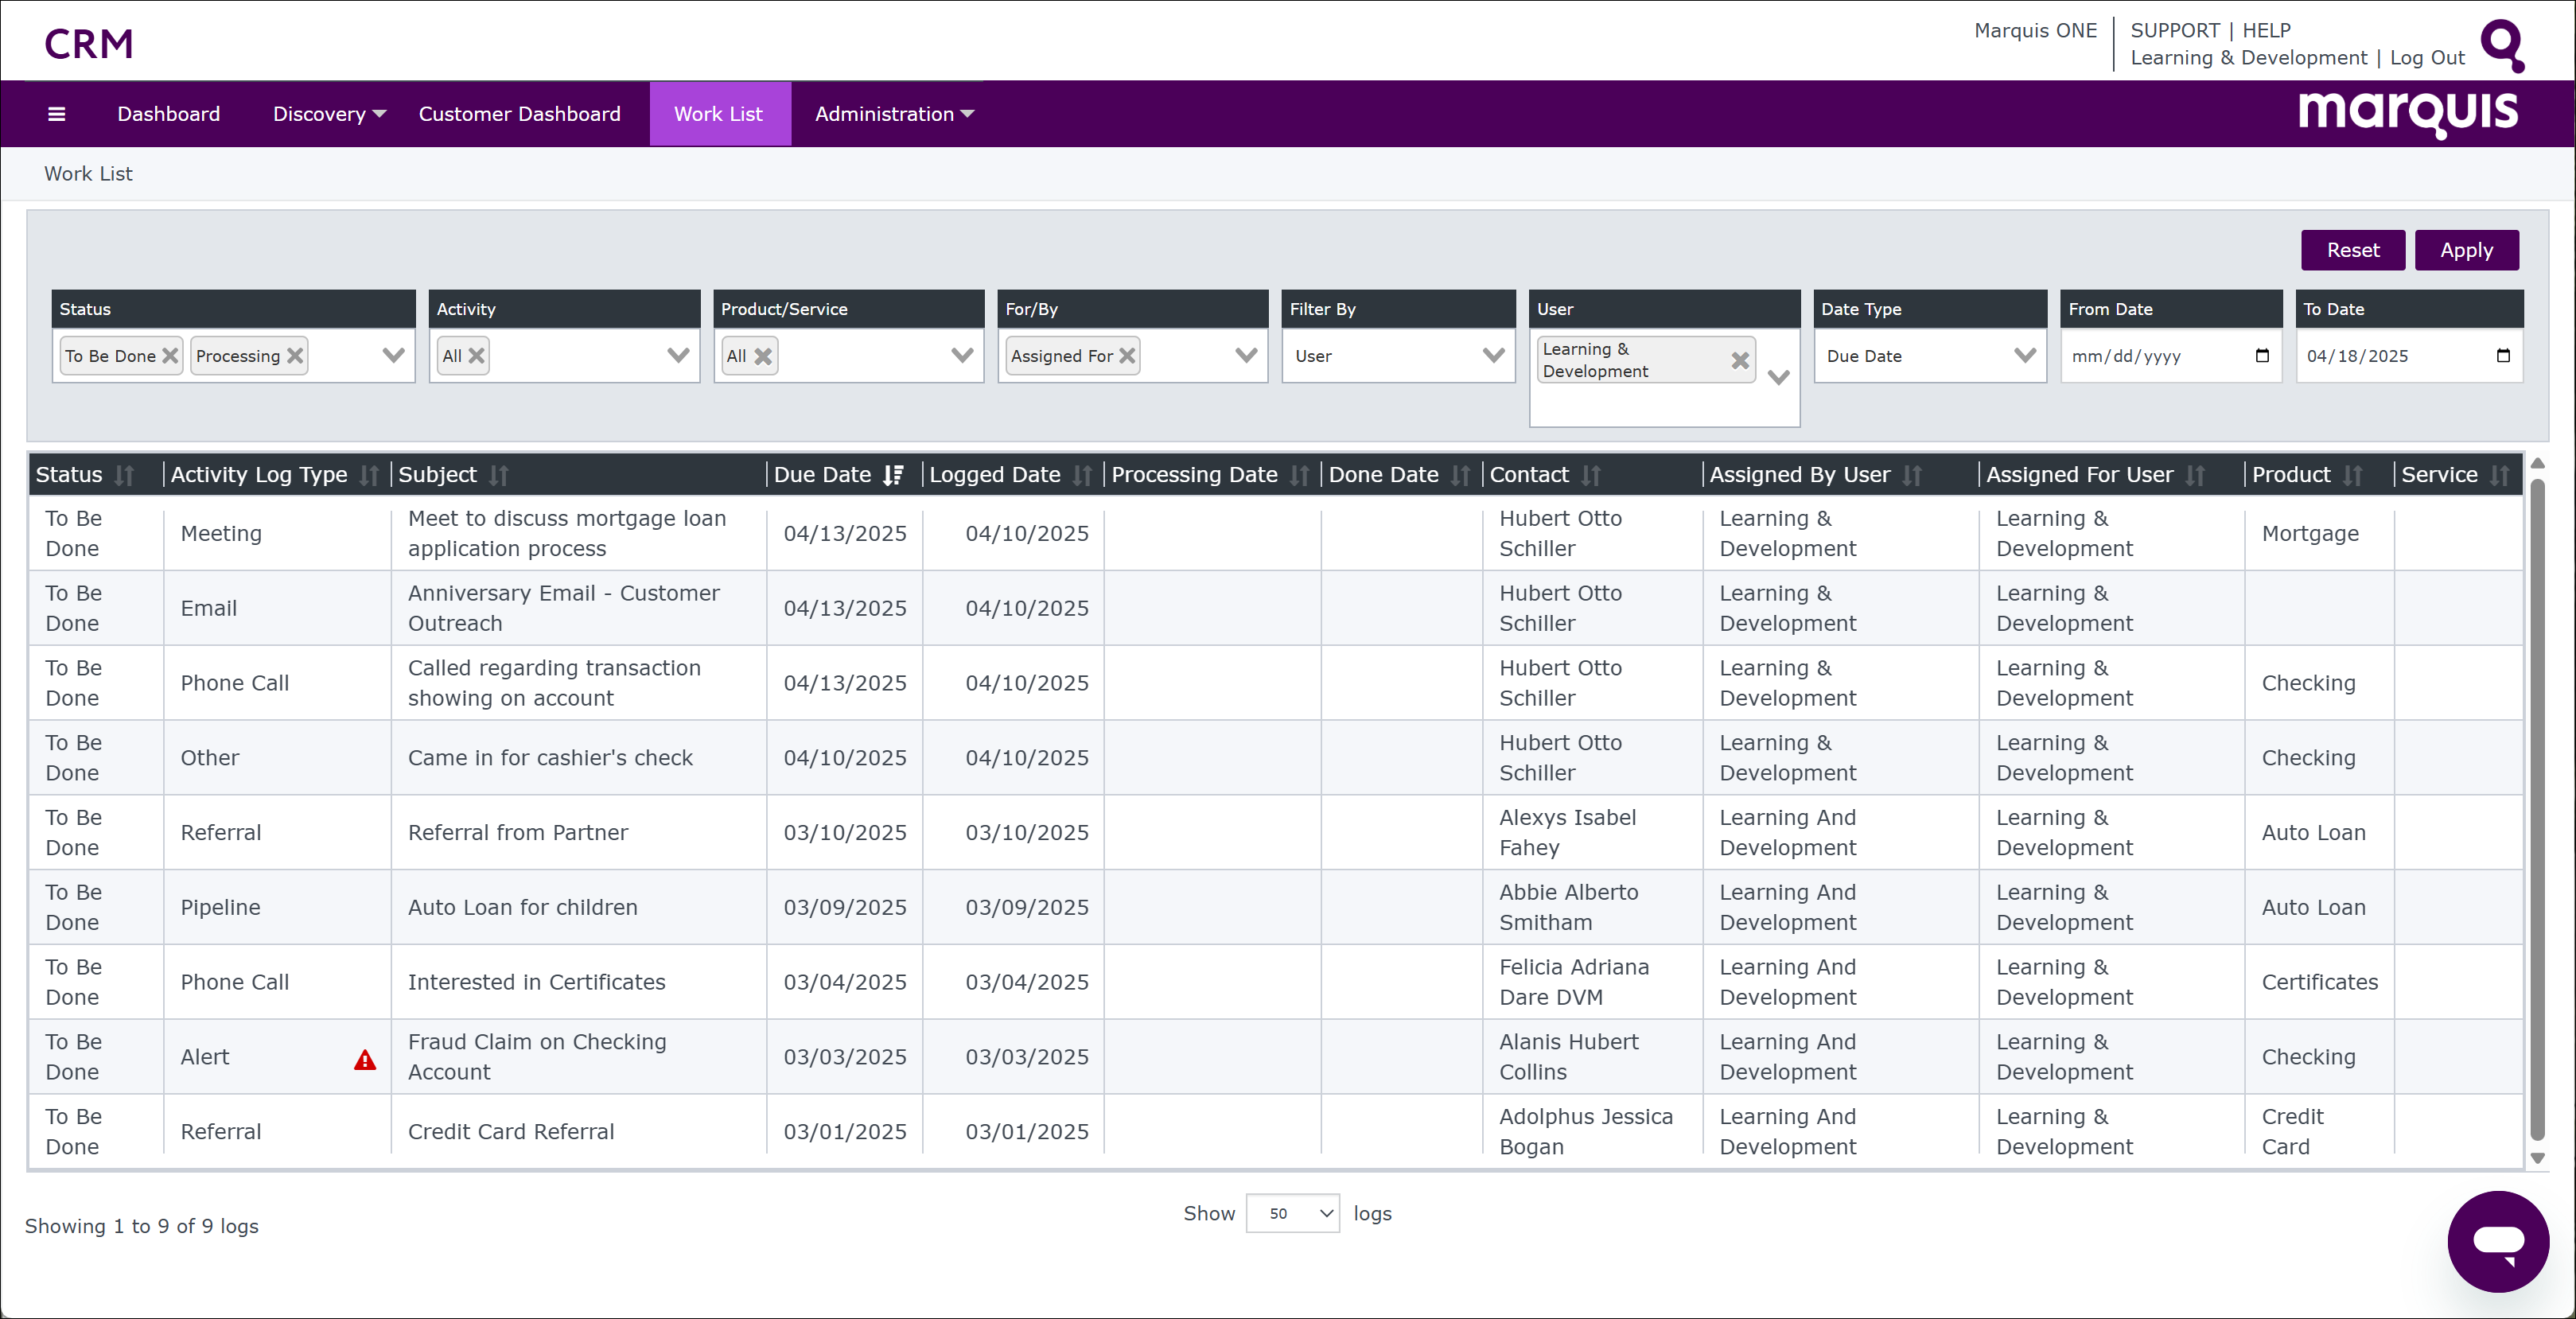Click the magnifier search icon
The width and height of the screenshot is (2576, 1319).
(2503, 45)
